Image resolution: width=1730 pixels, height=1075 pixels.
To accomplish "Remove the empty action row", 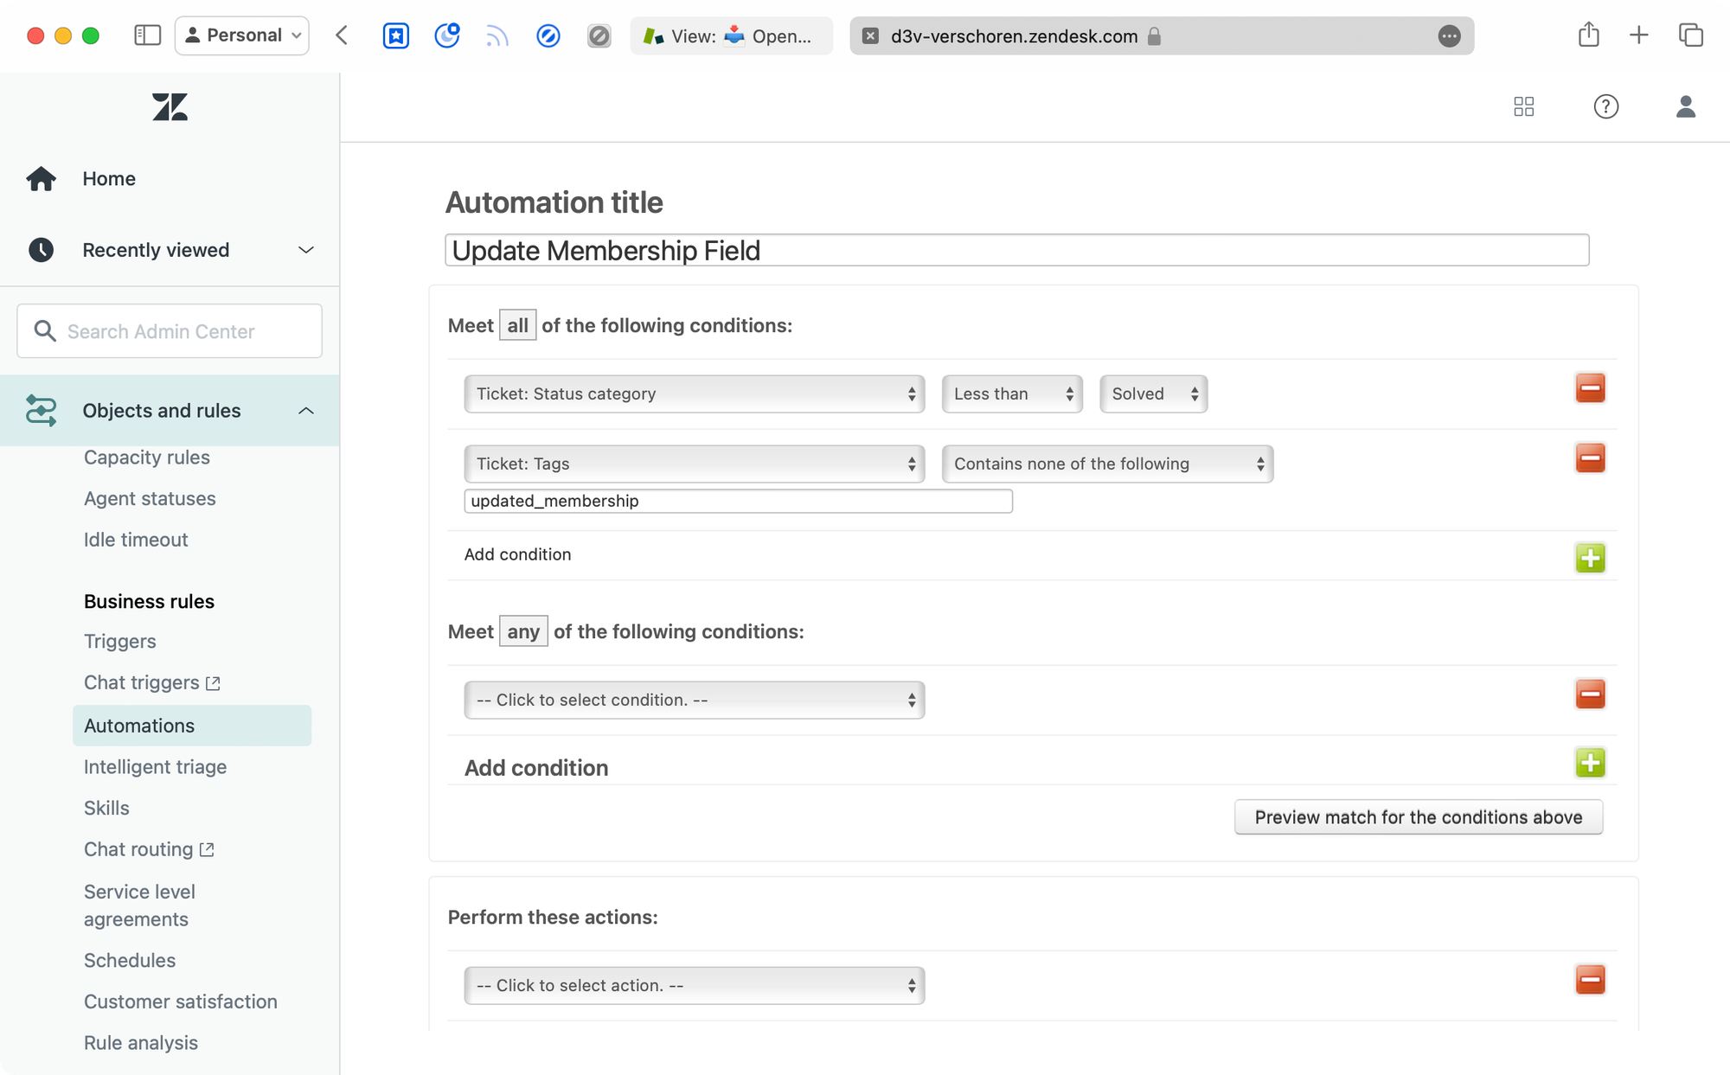I will pyautogui.click(x=1590, y=980).
